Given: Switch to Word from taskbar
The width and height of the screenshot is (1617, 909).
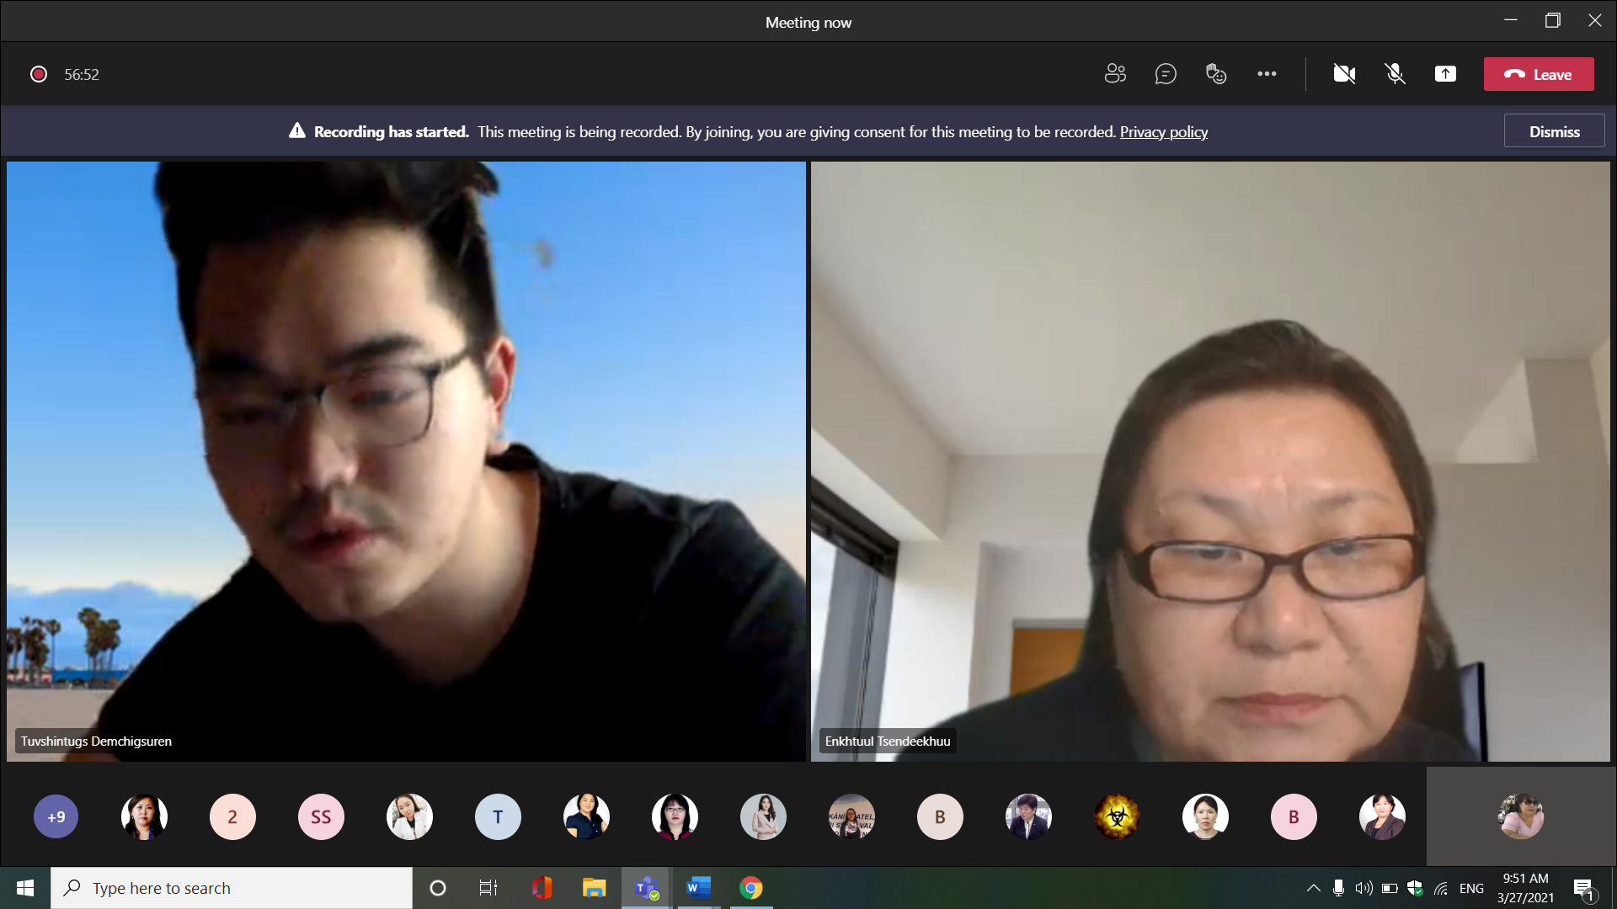Looking at the screenshot, I should pyautogui.click(x=698, y=888).
